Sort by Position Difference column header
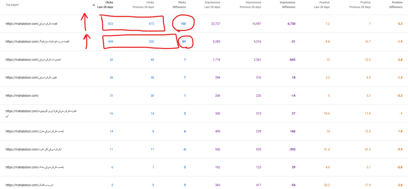 pos(396,5)
